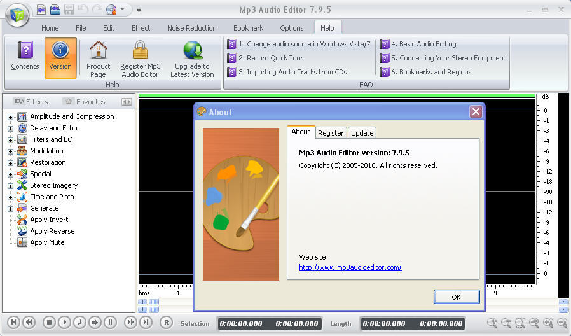The image size is (571, 336).
Task: Click the Apply Invert icon
Action: 22,220
